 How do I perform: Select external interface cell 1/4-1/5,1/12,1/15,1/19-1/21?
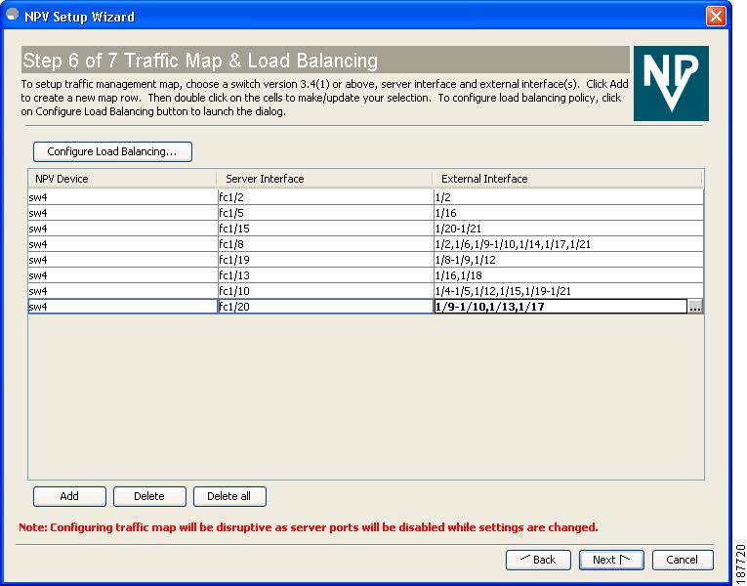pyautogui.click(x=568, y=292)
